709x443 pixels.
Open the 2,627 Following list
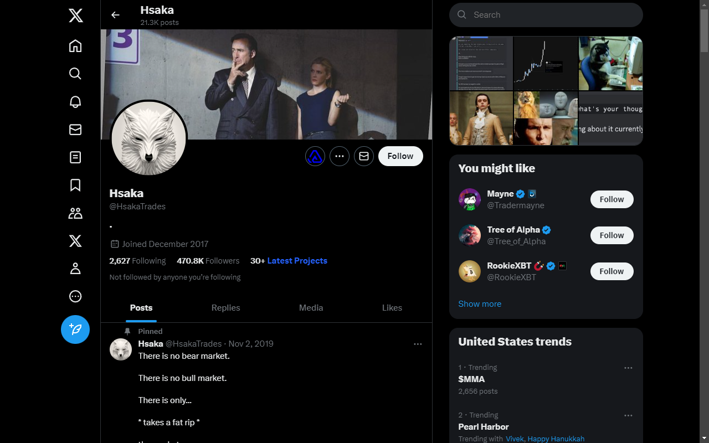click(x=137, y=261)
